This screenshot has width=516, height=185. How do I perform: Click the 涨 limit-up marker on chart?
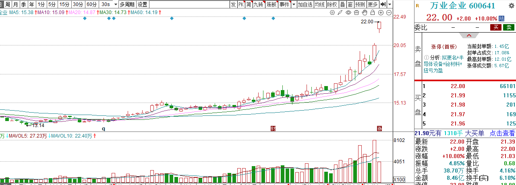pos(379,128)
